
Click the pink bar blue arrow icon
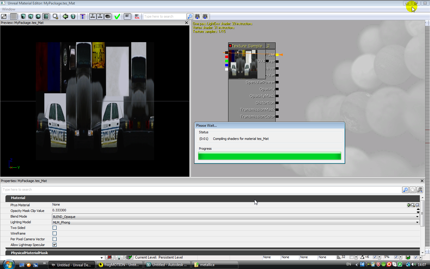(x=83, y=16)
